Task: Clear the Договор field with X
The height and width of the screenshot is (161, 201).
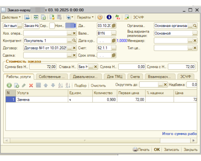Action: point(74,48)
